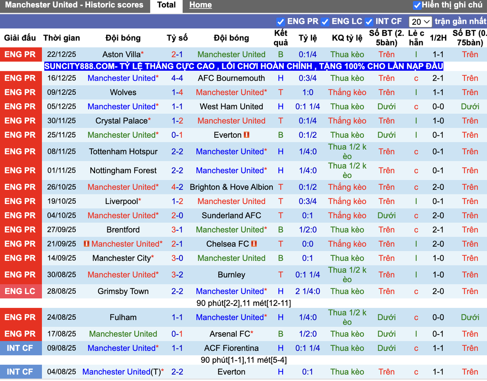Click the 2-1 score of Aston Villa match
This screenshot has width=487, height=381.
click(x=177, y=54)
